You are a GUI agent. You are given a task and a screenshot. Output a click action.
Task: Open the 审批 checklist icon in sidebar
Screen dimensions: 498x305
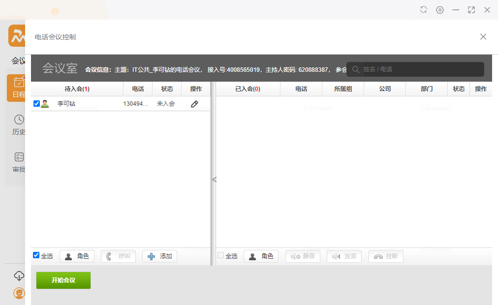pos(19,157)
